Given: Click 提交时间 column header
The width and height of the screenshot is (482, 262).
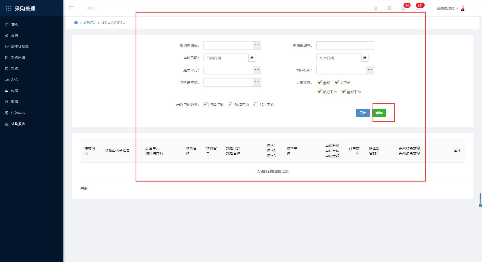Looking at the screenshot, I should click(x=90, y=151).
